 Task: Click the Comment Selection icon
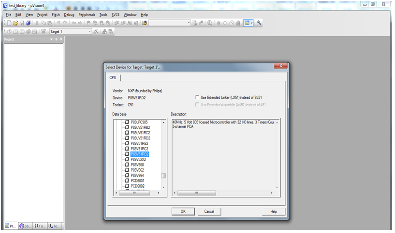[130, 23]
